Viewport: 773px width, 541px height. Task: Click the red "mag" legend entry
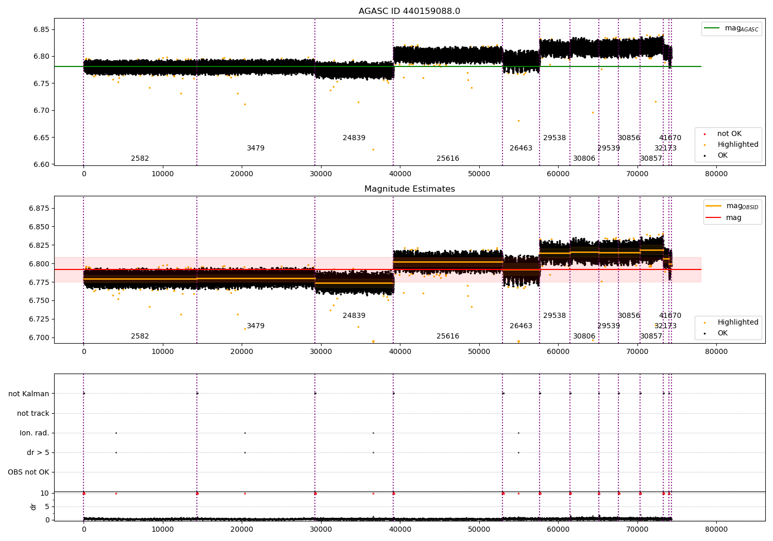[724, 218]
